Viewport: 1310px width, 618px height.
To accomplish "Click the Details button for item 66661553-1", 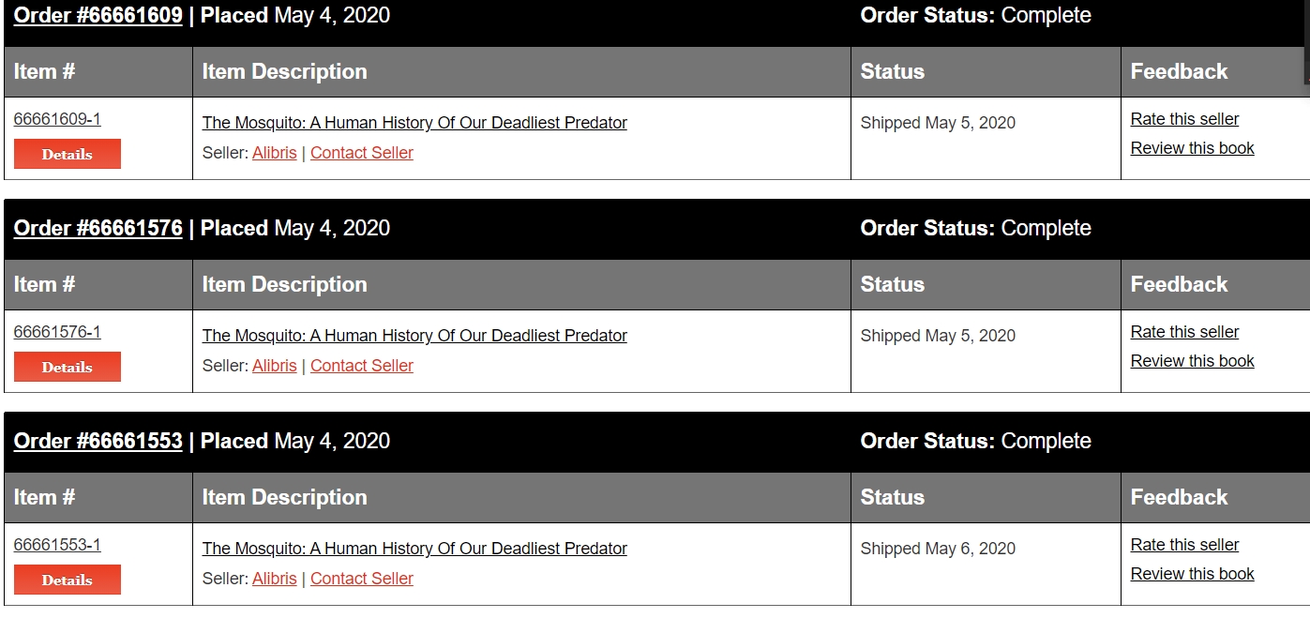I will 67,580.
